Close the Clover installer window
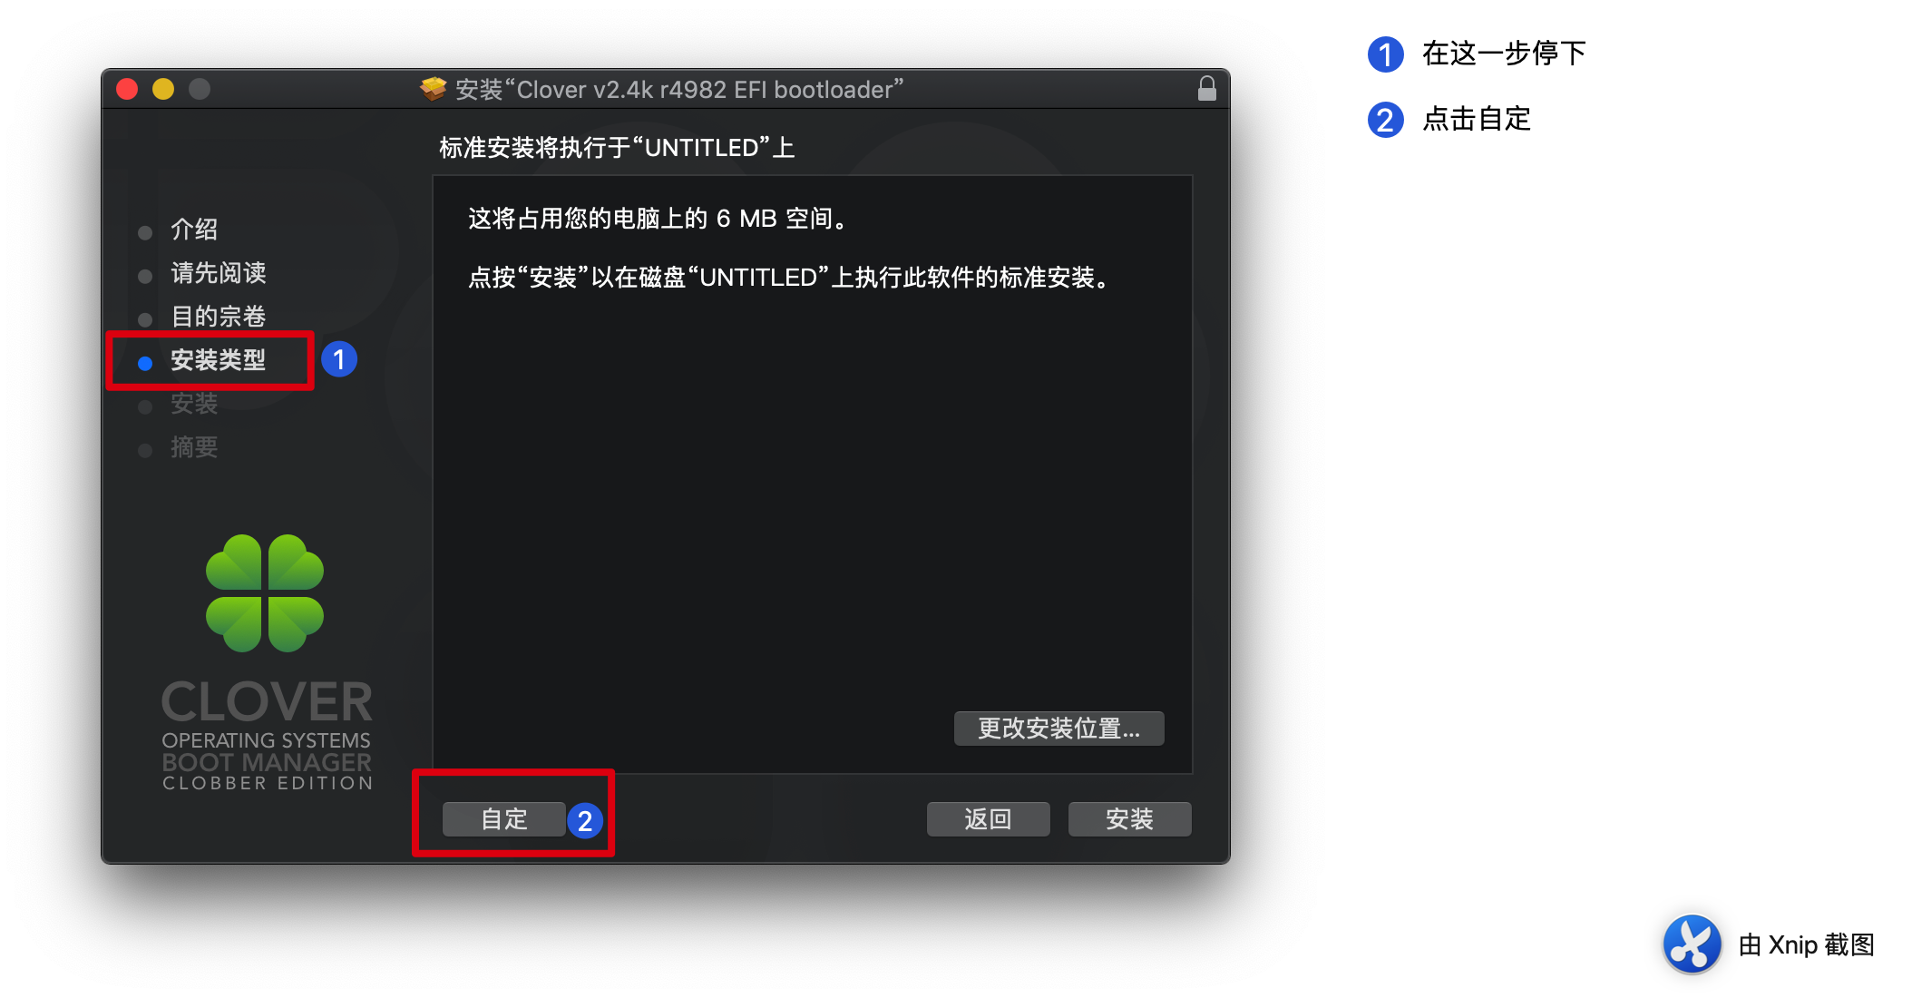 (127, 89)
